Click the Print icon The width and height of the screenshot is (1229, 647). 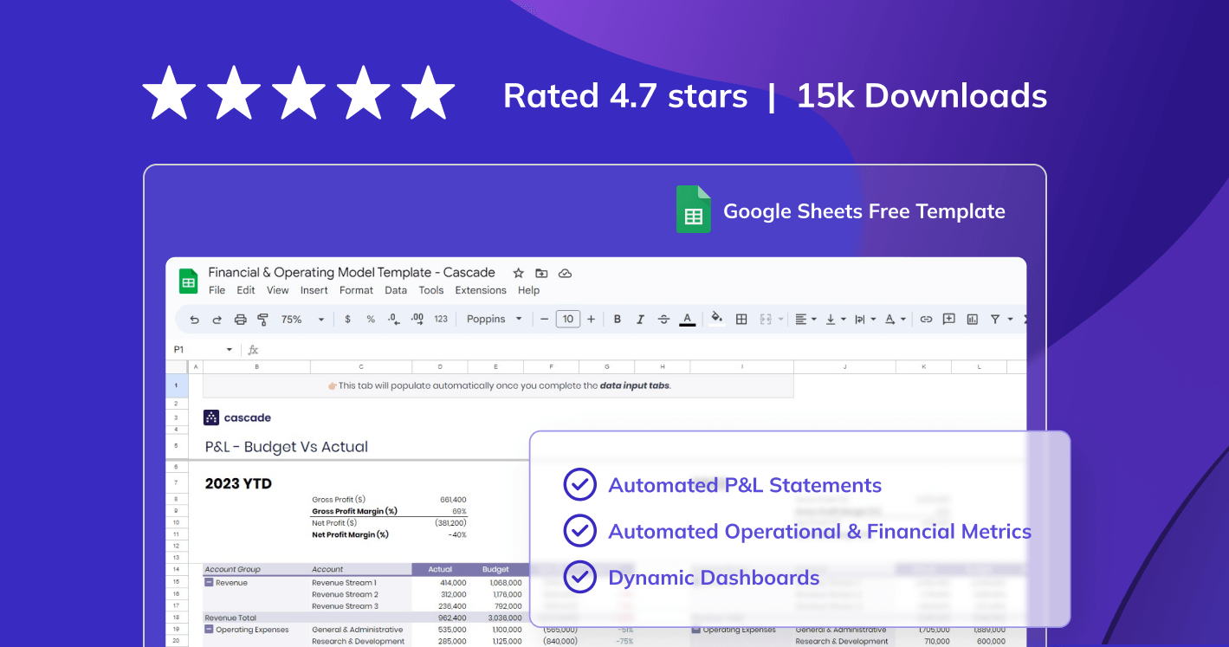(240, 319)
